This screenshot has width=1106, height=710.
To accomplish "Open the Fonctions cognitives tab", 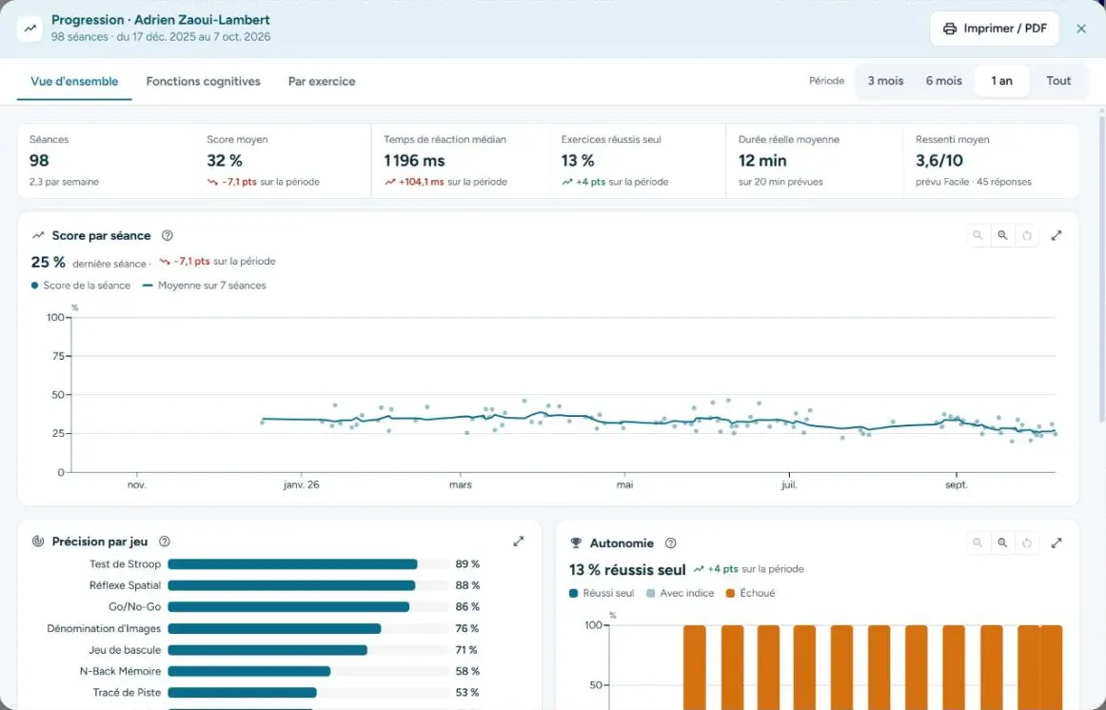I will pyautogui.click(x=203, y=82).
